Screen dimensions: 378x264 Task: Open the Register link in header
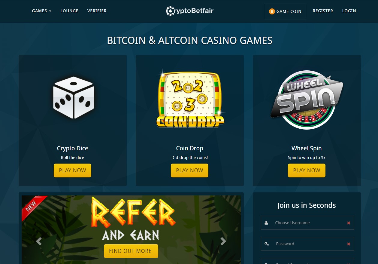(323, 11)
